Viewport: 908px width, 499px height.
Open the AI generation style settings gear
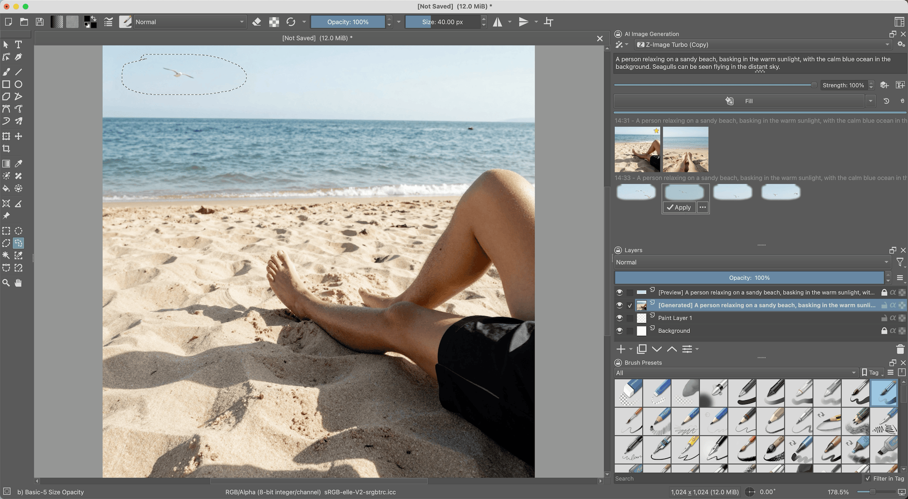900,44
